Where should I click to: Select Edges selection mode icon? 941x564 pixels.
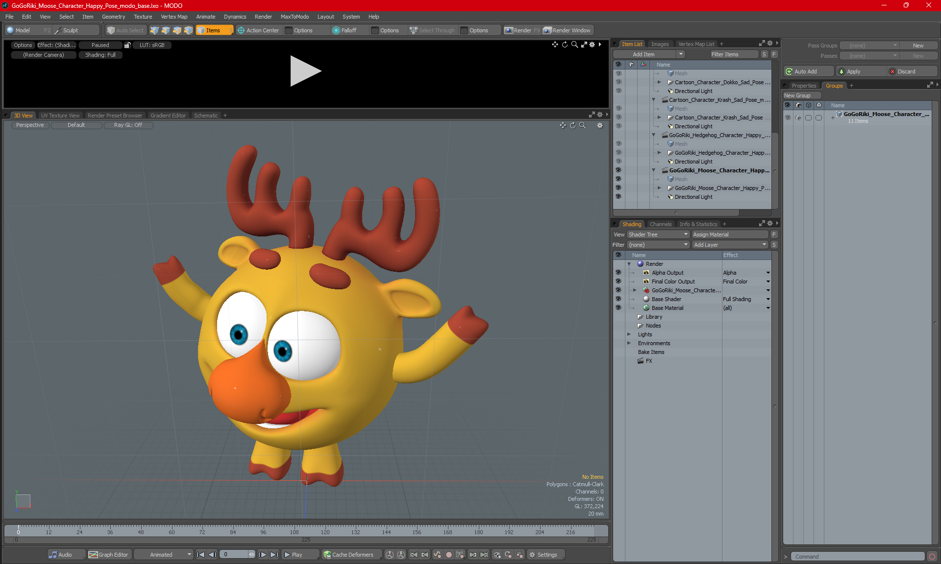166,30
